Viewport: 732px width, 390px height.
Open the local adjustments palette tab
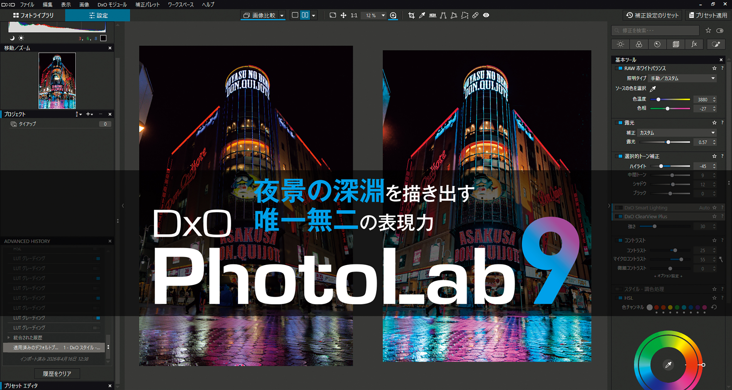[x=716, y=44]
